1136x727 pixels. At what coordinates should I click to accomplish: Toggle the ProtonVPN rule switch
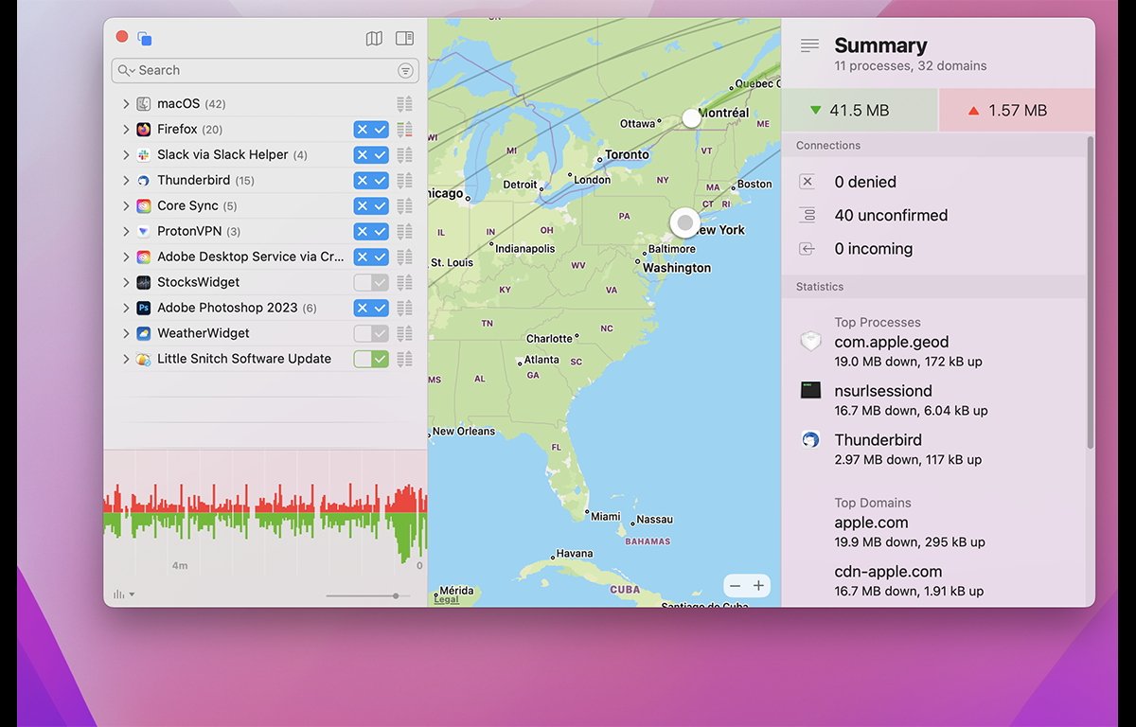[371, 232]
